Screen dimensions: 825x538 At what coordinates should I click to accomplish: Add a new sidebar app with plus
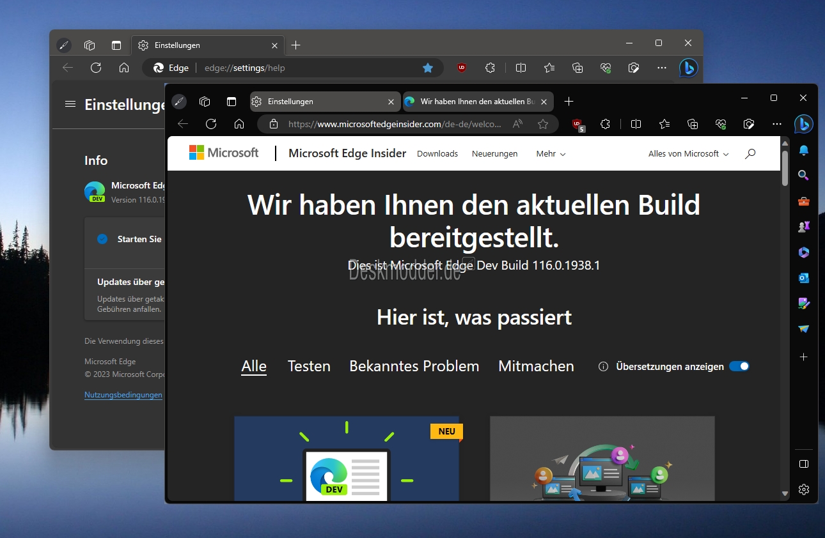pos(804,357)
